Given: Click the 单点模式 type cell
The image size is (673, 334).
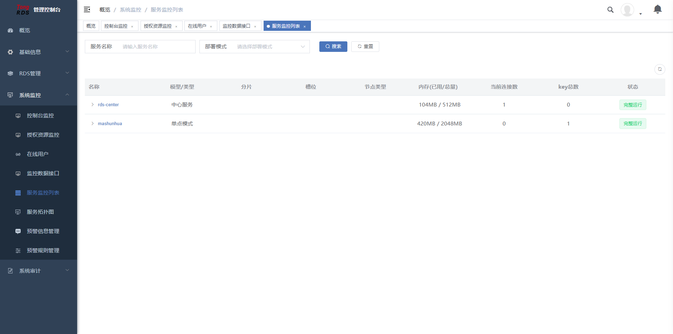Looking at the screenshot, I should (182, 124).
